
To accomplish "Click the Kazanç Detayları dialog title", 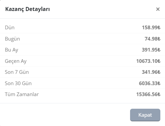I will tap(28, 9).
